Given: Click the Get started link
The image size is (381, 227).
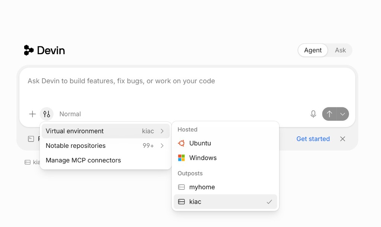Looking at the screenshot, I should [313, 139].
